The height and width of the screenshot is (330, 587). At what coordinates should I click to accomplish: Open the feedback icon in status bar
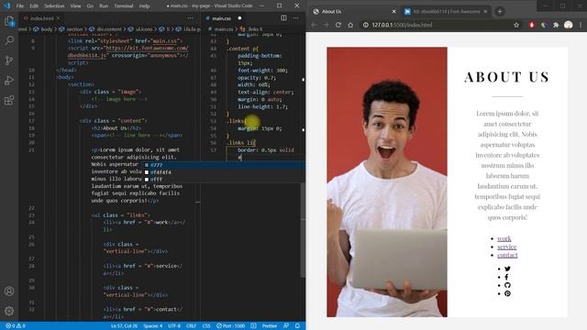(286, 326)
